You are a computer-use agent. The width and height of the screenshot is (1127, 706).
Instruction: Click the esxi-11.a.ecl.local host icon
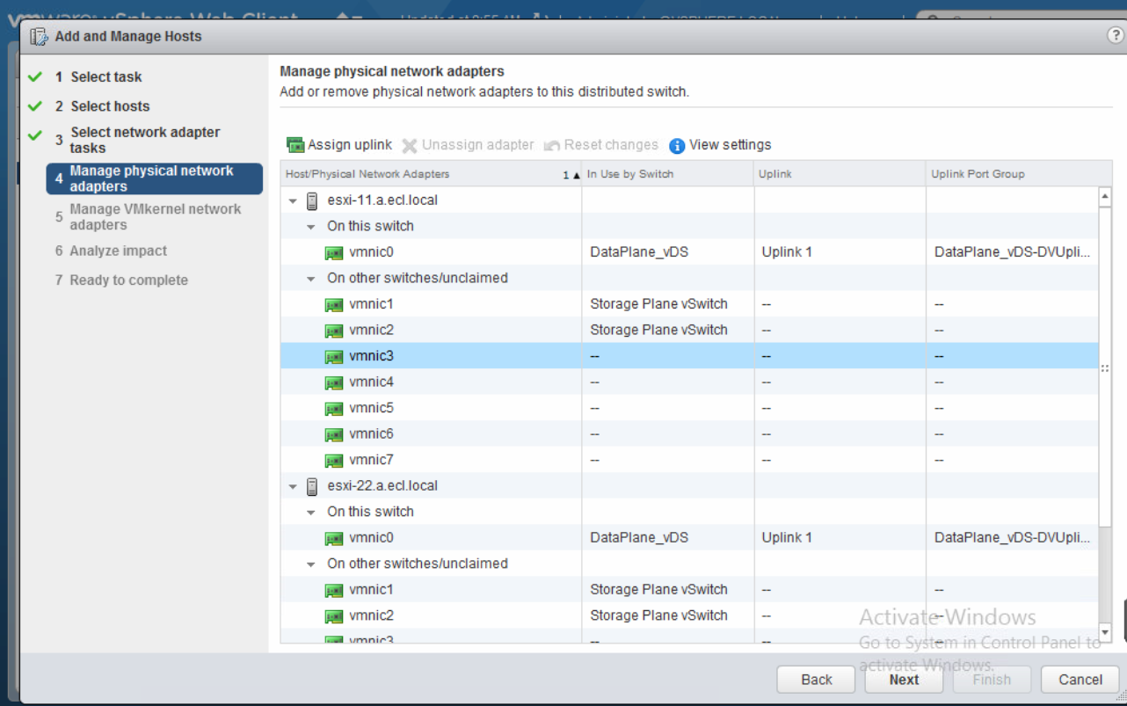(312, 200)
